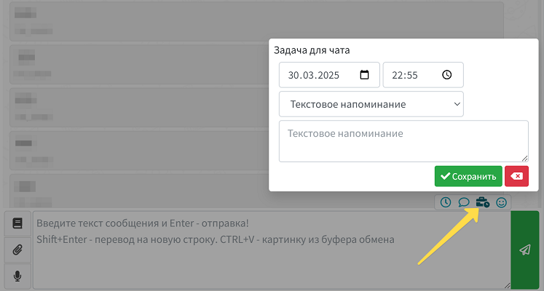Screen dimensions: 544x291
Task: Attach a file with the paperclip icon
Action: 17,250
